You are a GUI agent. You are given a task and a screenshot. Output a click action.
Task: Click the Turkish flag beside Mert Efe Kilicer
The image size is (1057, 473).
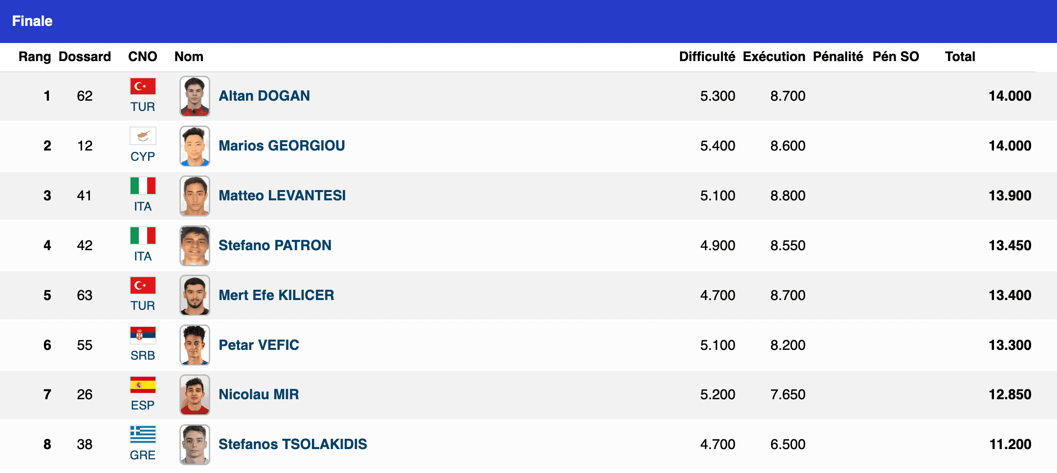click(x=143, y=285)
